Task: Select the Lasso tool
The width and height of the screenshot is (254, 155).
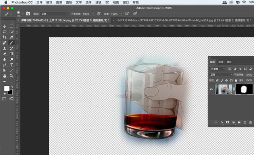Action: click(4, 32)
